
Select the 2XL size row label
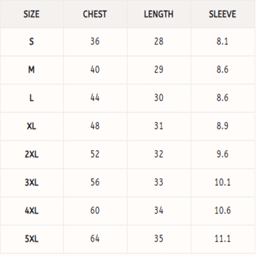31,154
